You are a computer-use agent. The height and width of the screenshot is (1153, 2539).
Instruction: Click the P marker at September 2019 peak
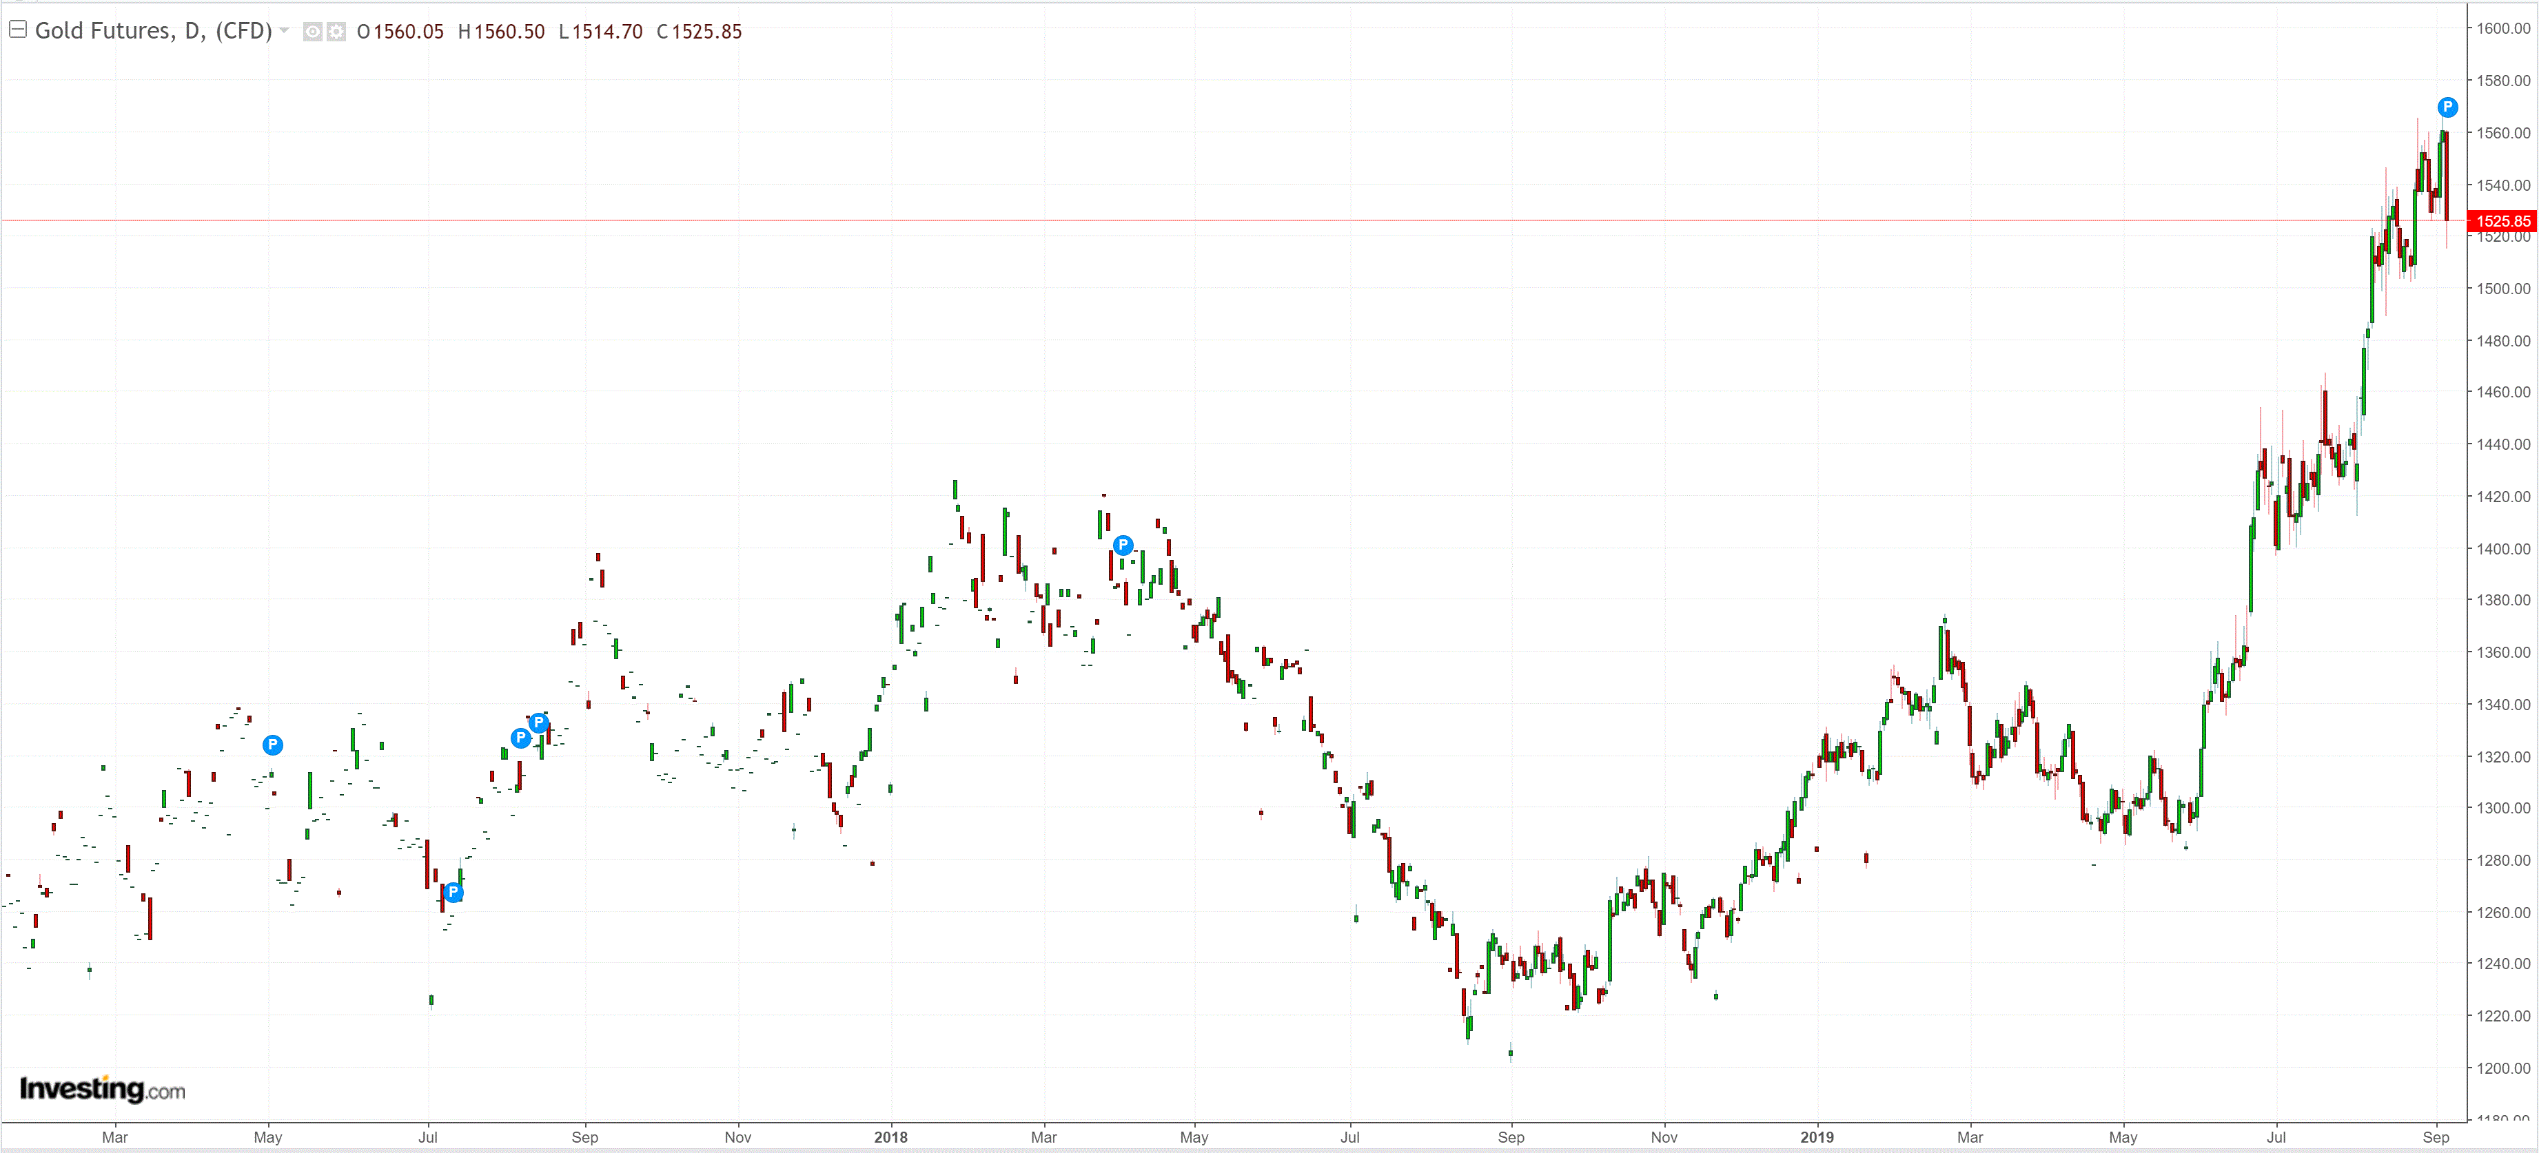coord(2447,107)
